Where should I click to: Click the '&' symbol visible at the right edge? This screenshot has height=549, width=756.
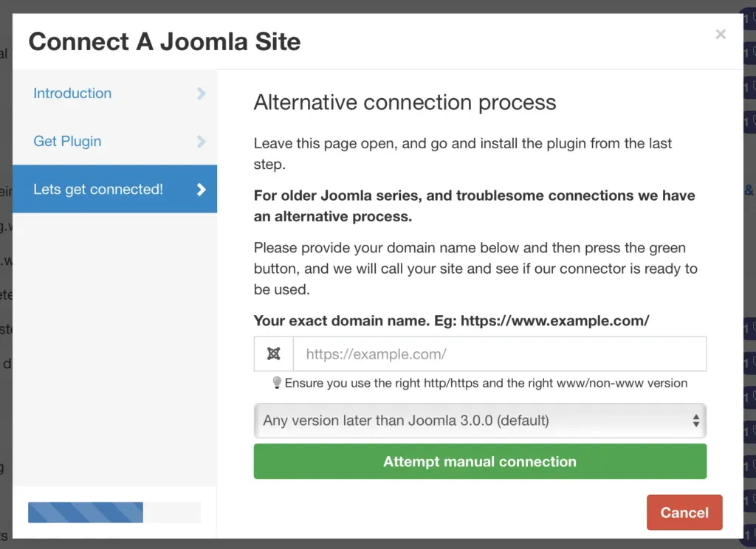(749, 189)
